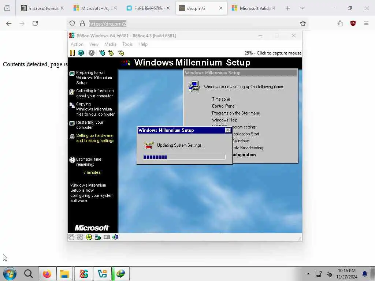Click the uBlock Origin extension icon
375x281 pixels.
coord(353,23)
